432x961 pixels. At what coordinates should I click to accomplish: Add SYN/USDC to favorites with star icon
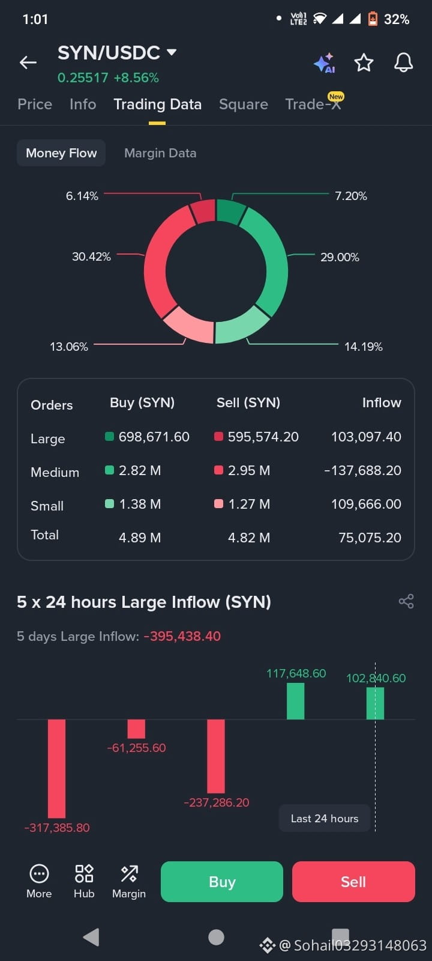tap(364, 62)
